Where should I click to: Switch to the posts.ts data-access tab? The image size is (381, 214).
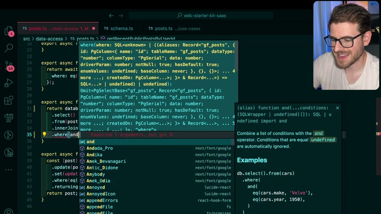click(58, 29)
